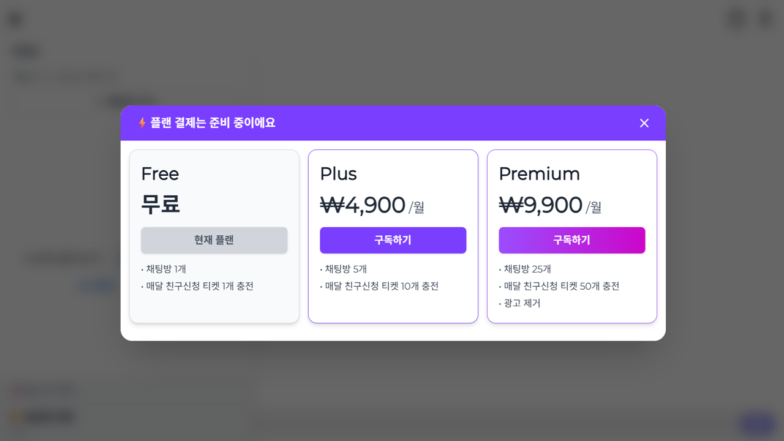Subscribe to Premium via its 구독하기 button
This screenshot has height=441, width=784.
[x=571, y=240]
